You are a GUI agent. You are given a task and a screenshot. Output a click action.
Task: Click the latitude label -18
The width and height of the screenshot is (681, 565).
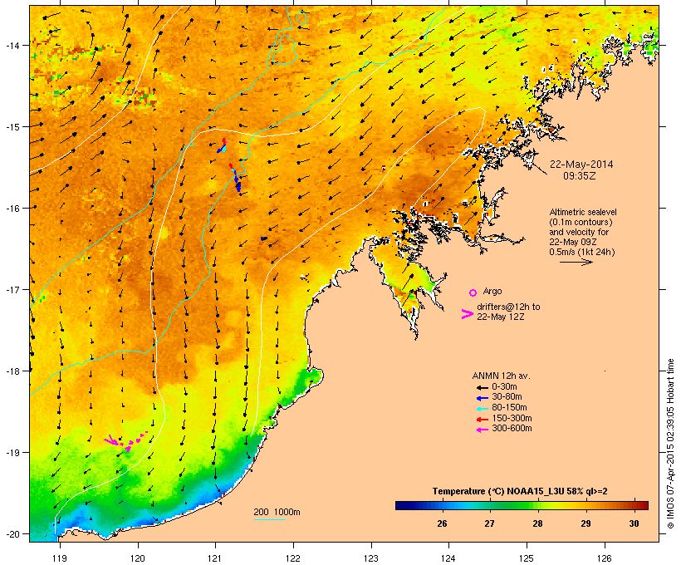tap(12, 371)
